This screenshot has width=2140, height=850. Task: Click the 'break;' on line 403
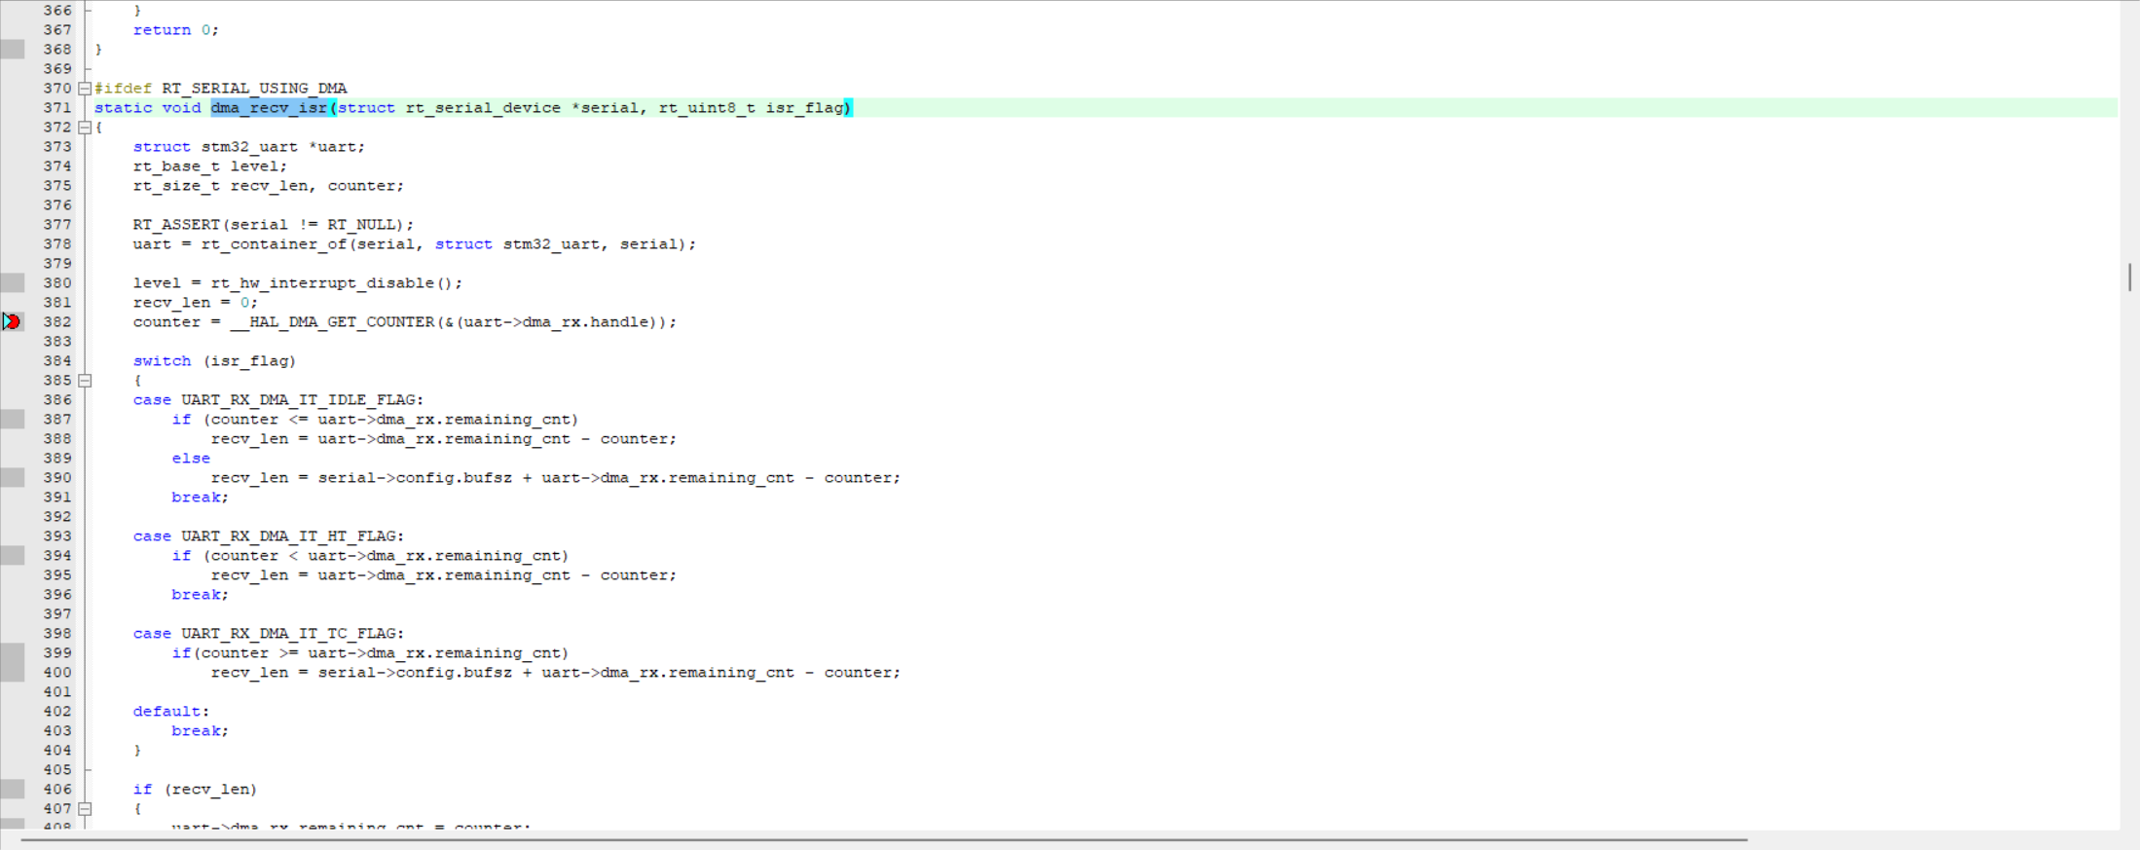click(x=201, y=731)
